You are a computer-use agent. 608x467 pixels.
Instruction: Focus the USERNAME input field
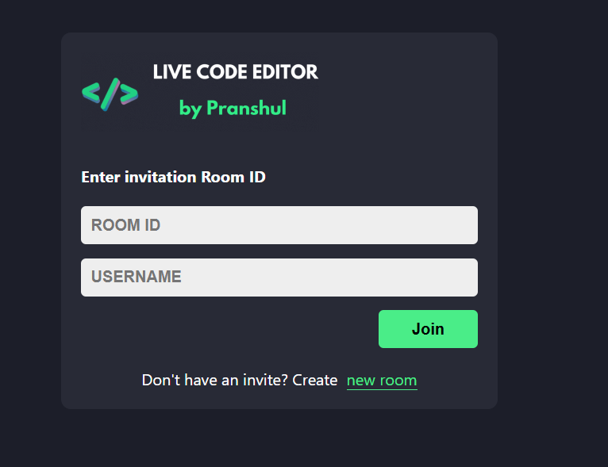point(279,278)
